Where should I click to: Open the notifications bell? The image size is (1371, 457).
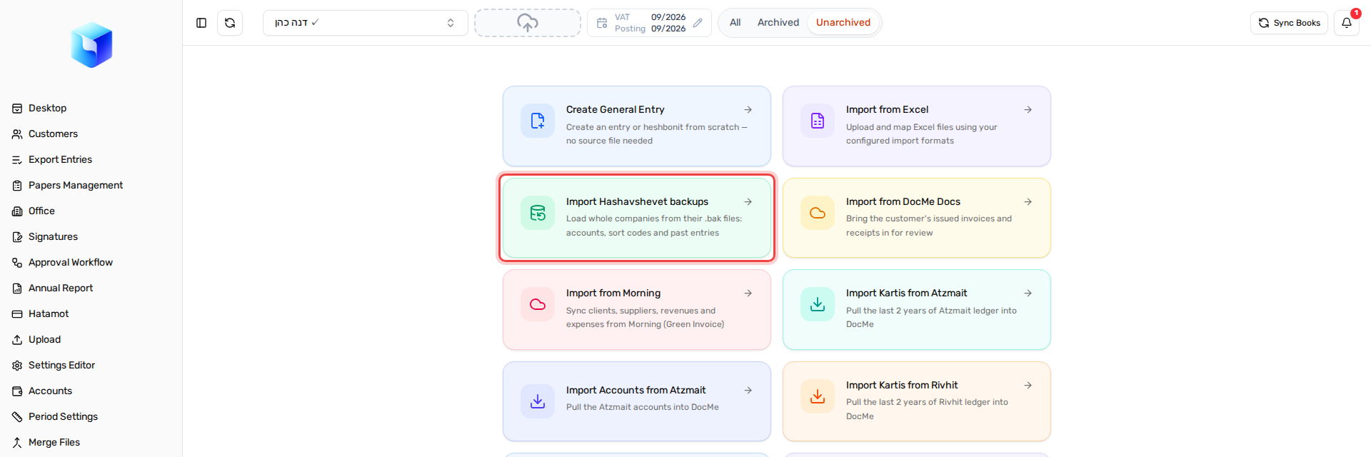(1347, 23)
